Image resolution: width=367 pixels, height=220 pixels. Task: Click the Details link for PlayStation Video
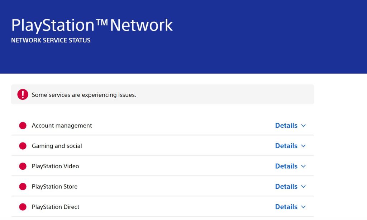coord(286,166)
